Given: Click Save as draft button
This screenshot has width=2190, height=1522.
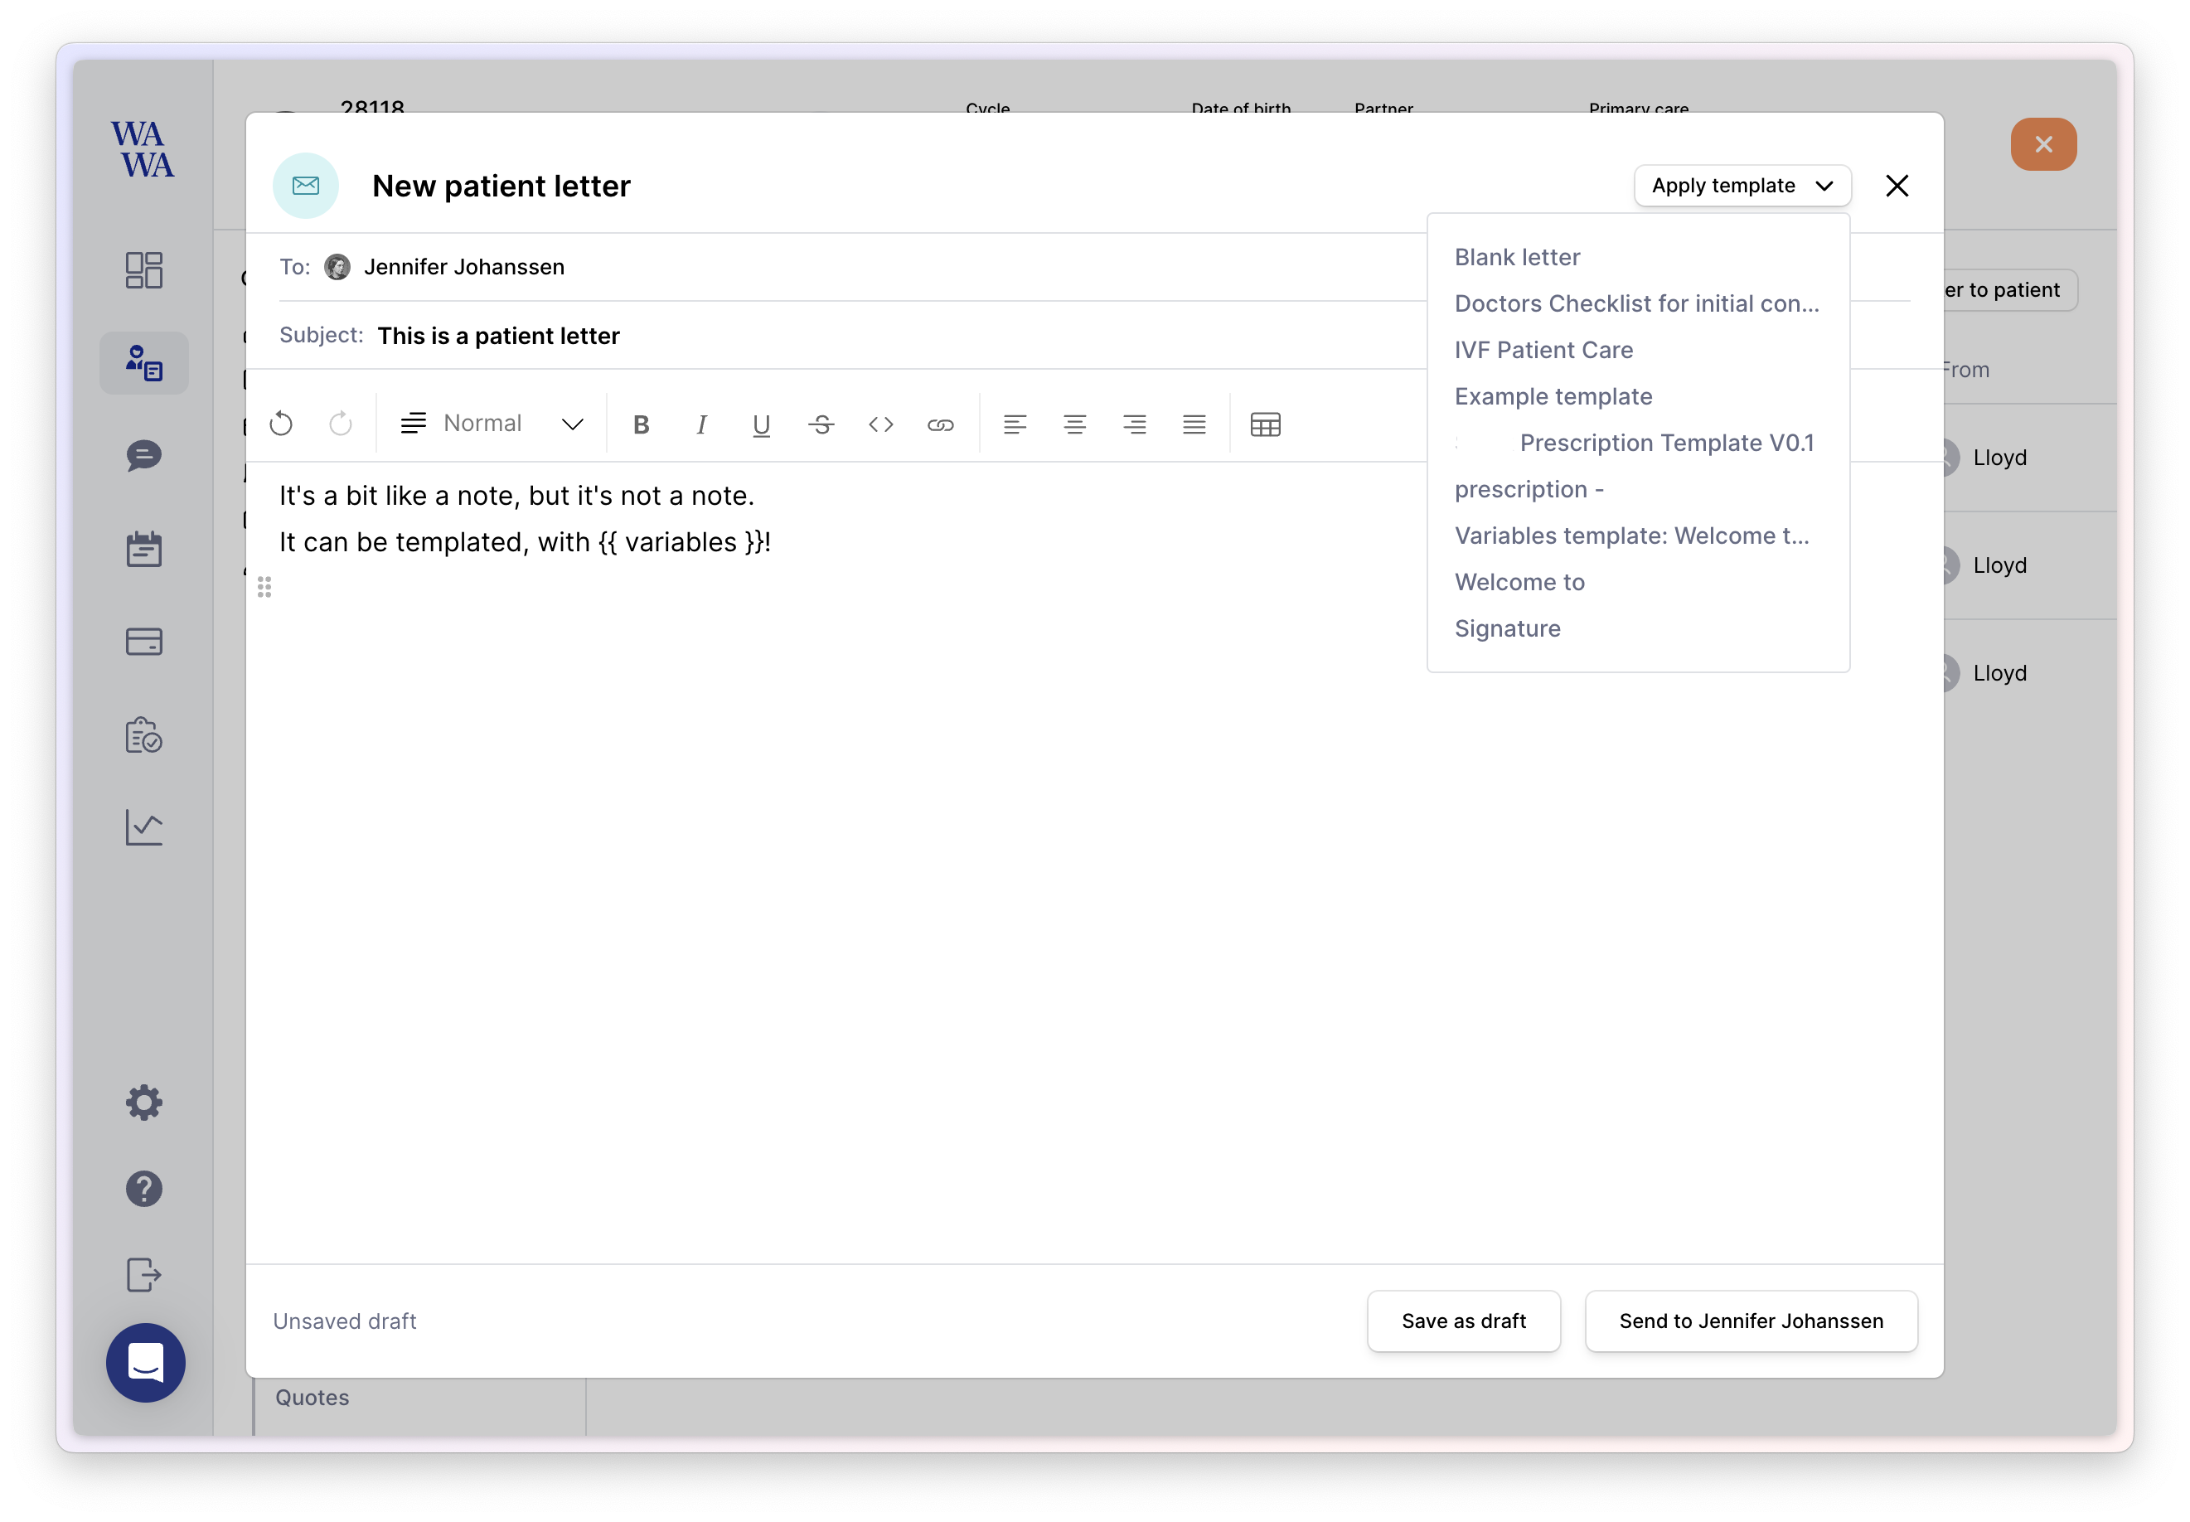Looking at the screenshot, I should point(1462,1321).
